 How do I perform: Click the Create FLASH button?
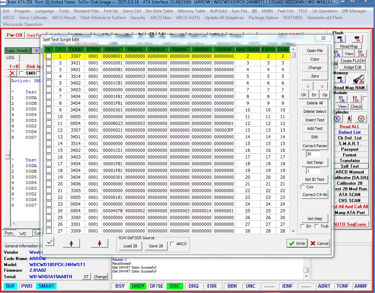(x=352, y=61)
